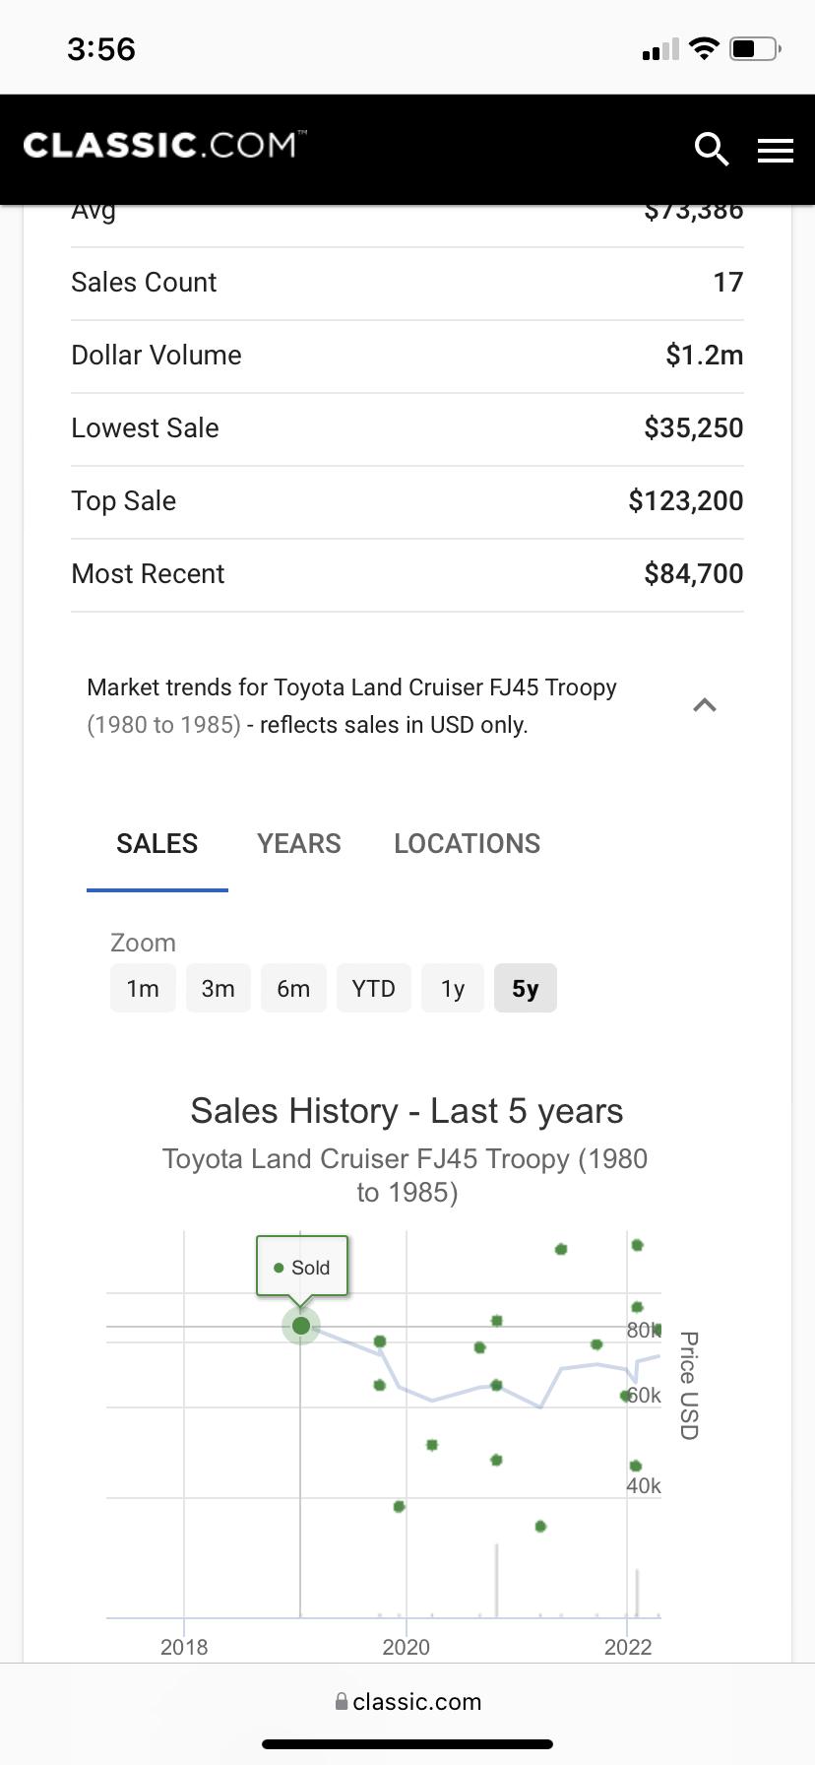The image size is (815, 1765).
Task: Open the search magnifier icon
Action: [712, 150]
